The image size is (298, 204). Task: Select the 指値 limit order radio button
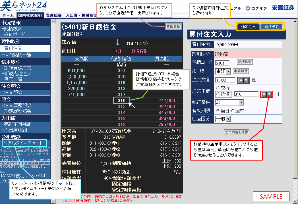(x=218, y=94)
